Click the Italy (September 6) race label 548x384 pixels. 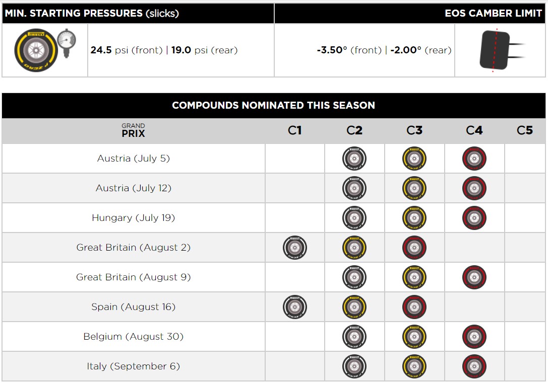133,366
